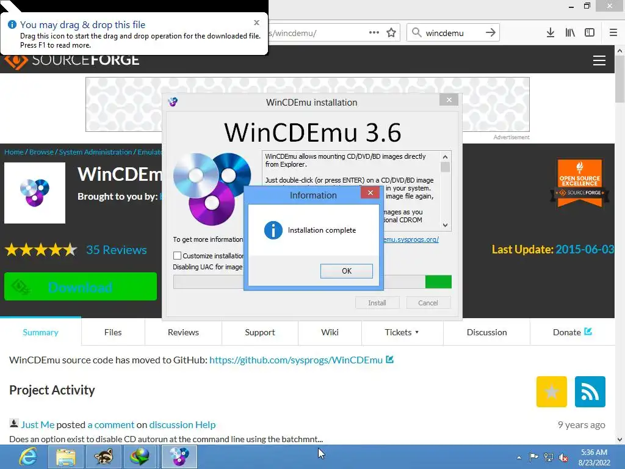
Task: Click the search field containing wincdemu
Action: click(453, 32)
